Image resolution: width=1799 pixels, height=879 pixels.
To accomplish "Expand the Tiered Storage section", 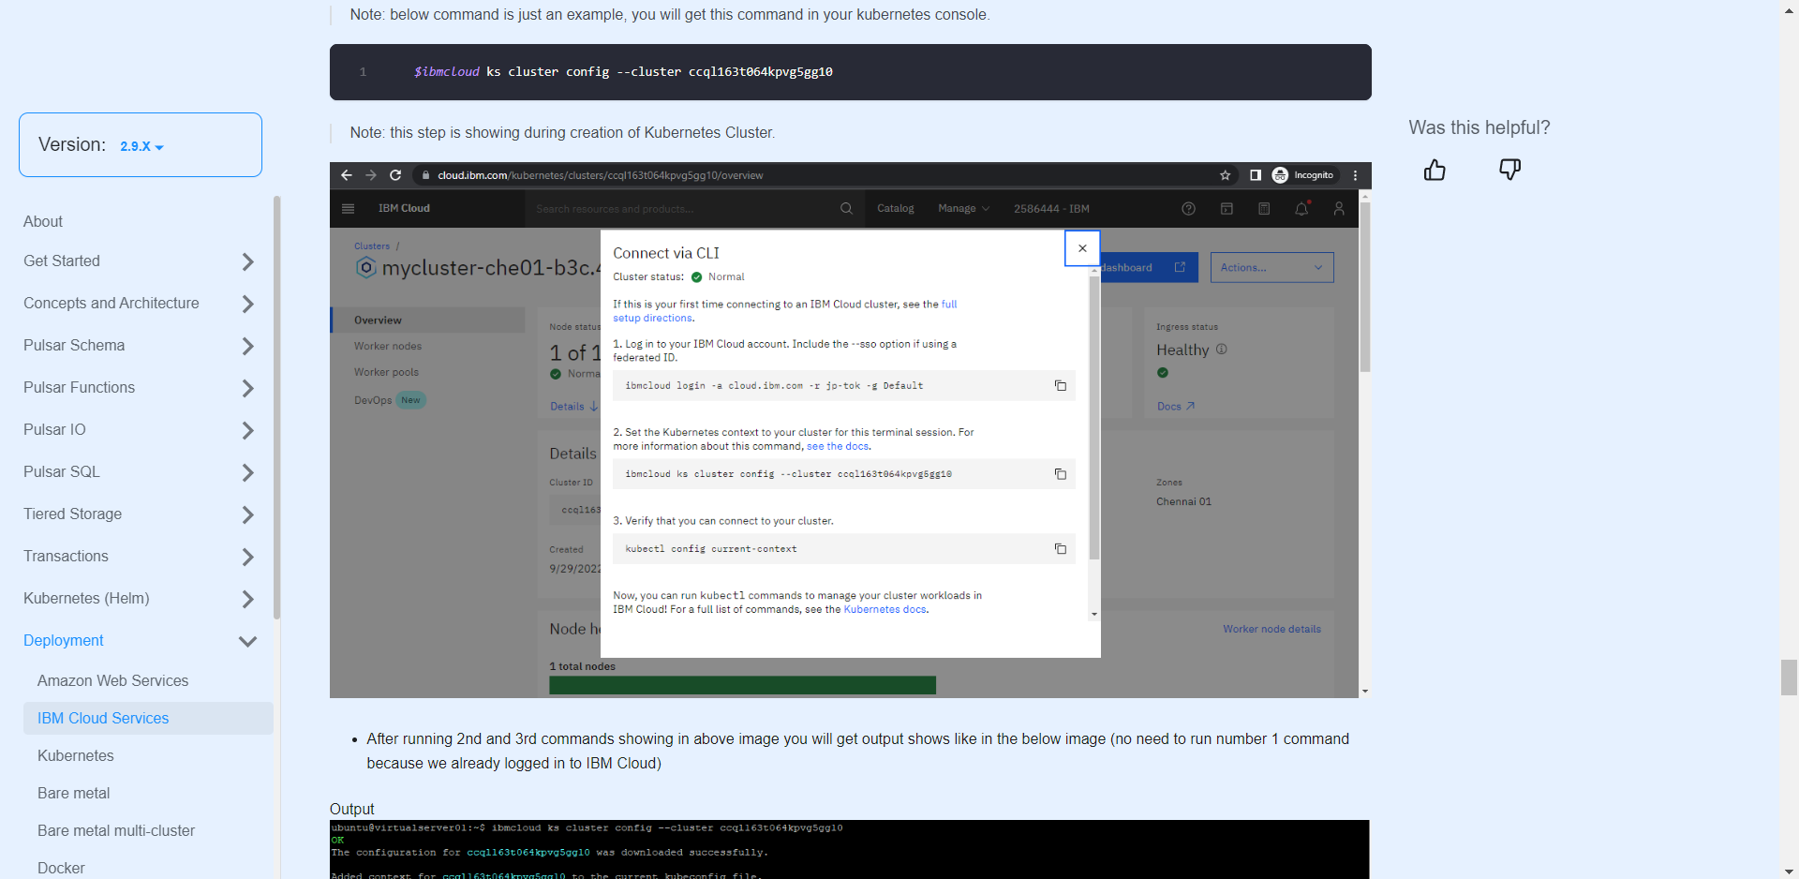I will click(247, 514).
